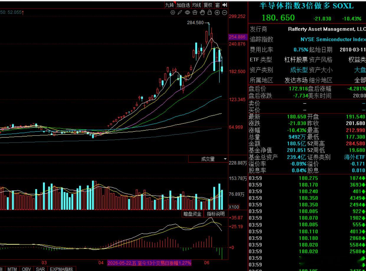
Task: Switch to the OBV indicator tab
Action: (x=26, y=269)
